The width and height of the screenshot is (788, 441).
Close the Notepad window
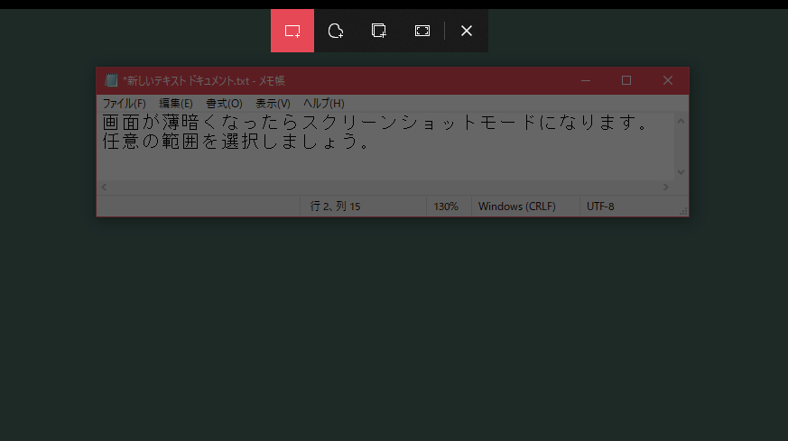[667, 80]
